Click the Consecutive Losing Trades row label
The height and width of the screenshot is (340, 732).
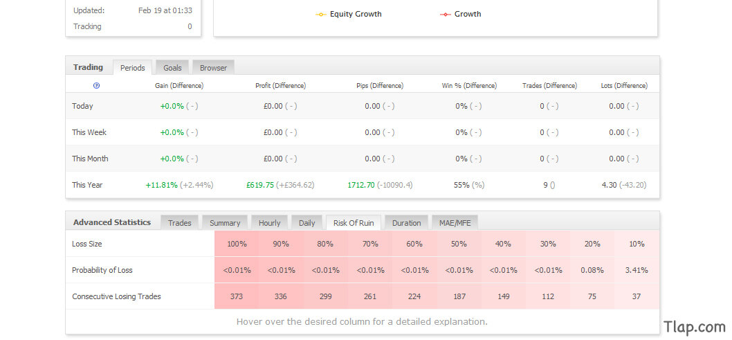pos(116,296)
